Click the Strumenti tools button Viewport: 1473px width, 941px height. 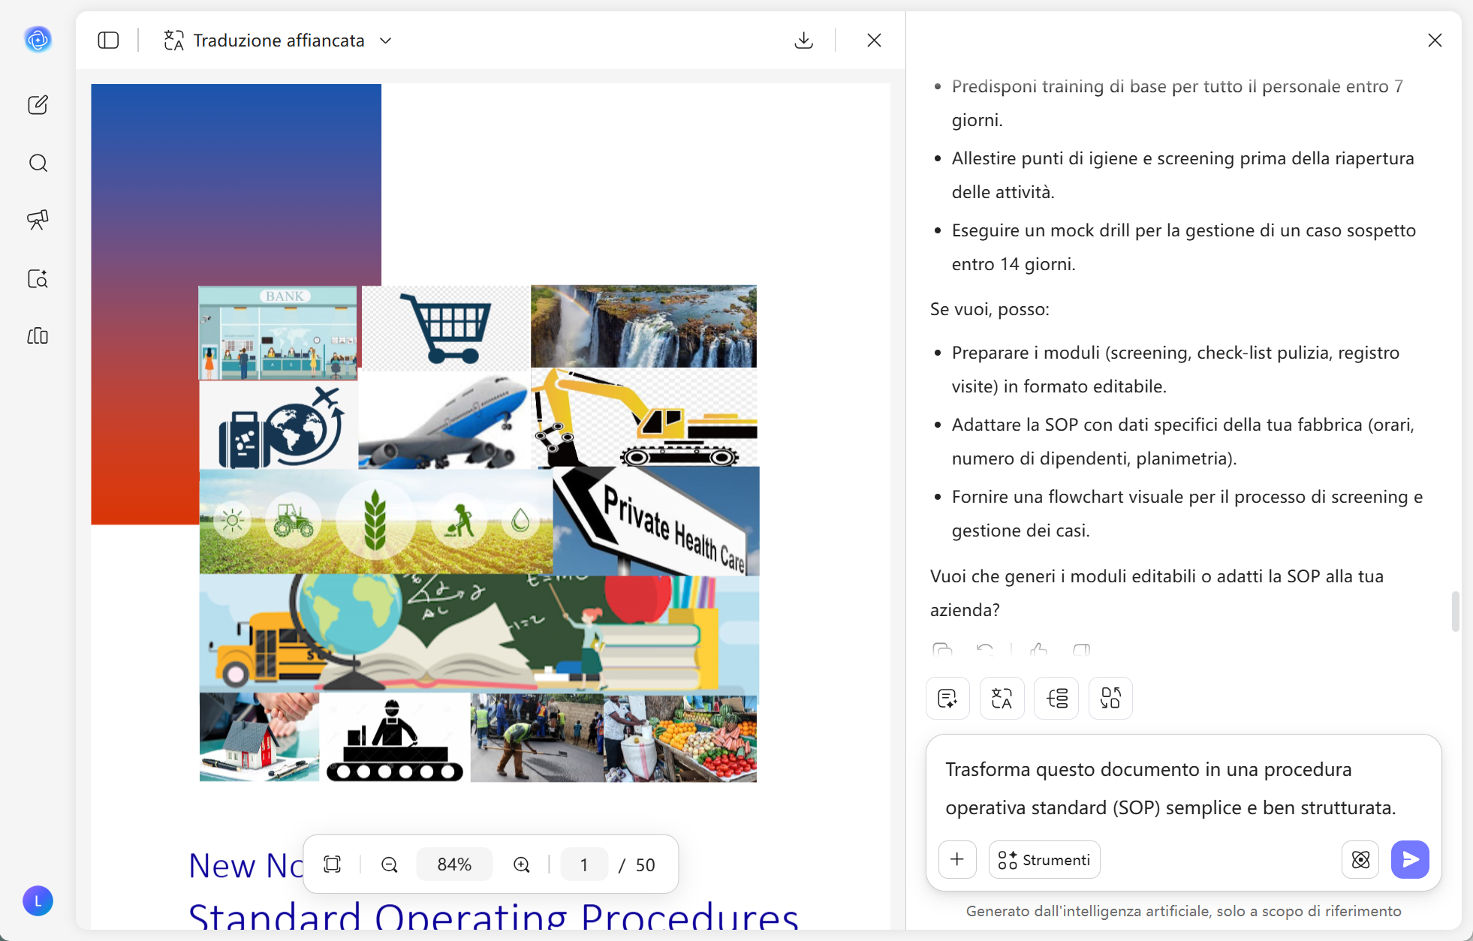coord(1044,860)
